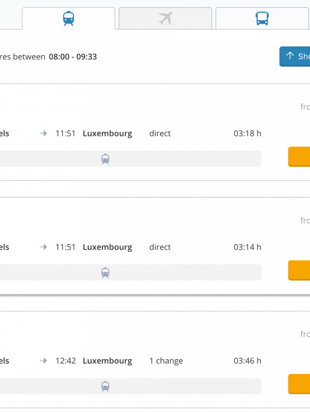The image size is (310, 413).
Task: Click the 03:14 h duration text
Action: coord(247,247)
